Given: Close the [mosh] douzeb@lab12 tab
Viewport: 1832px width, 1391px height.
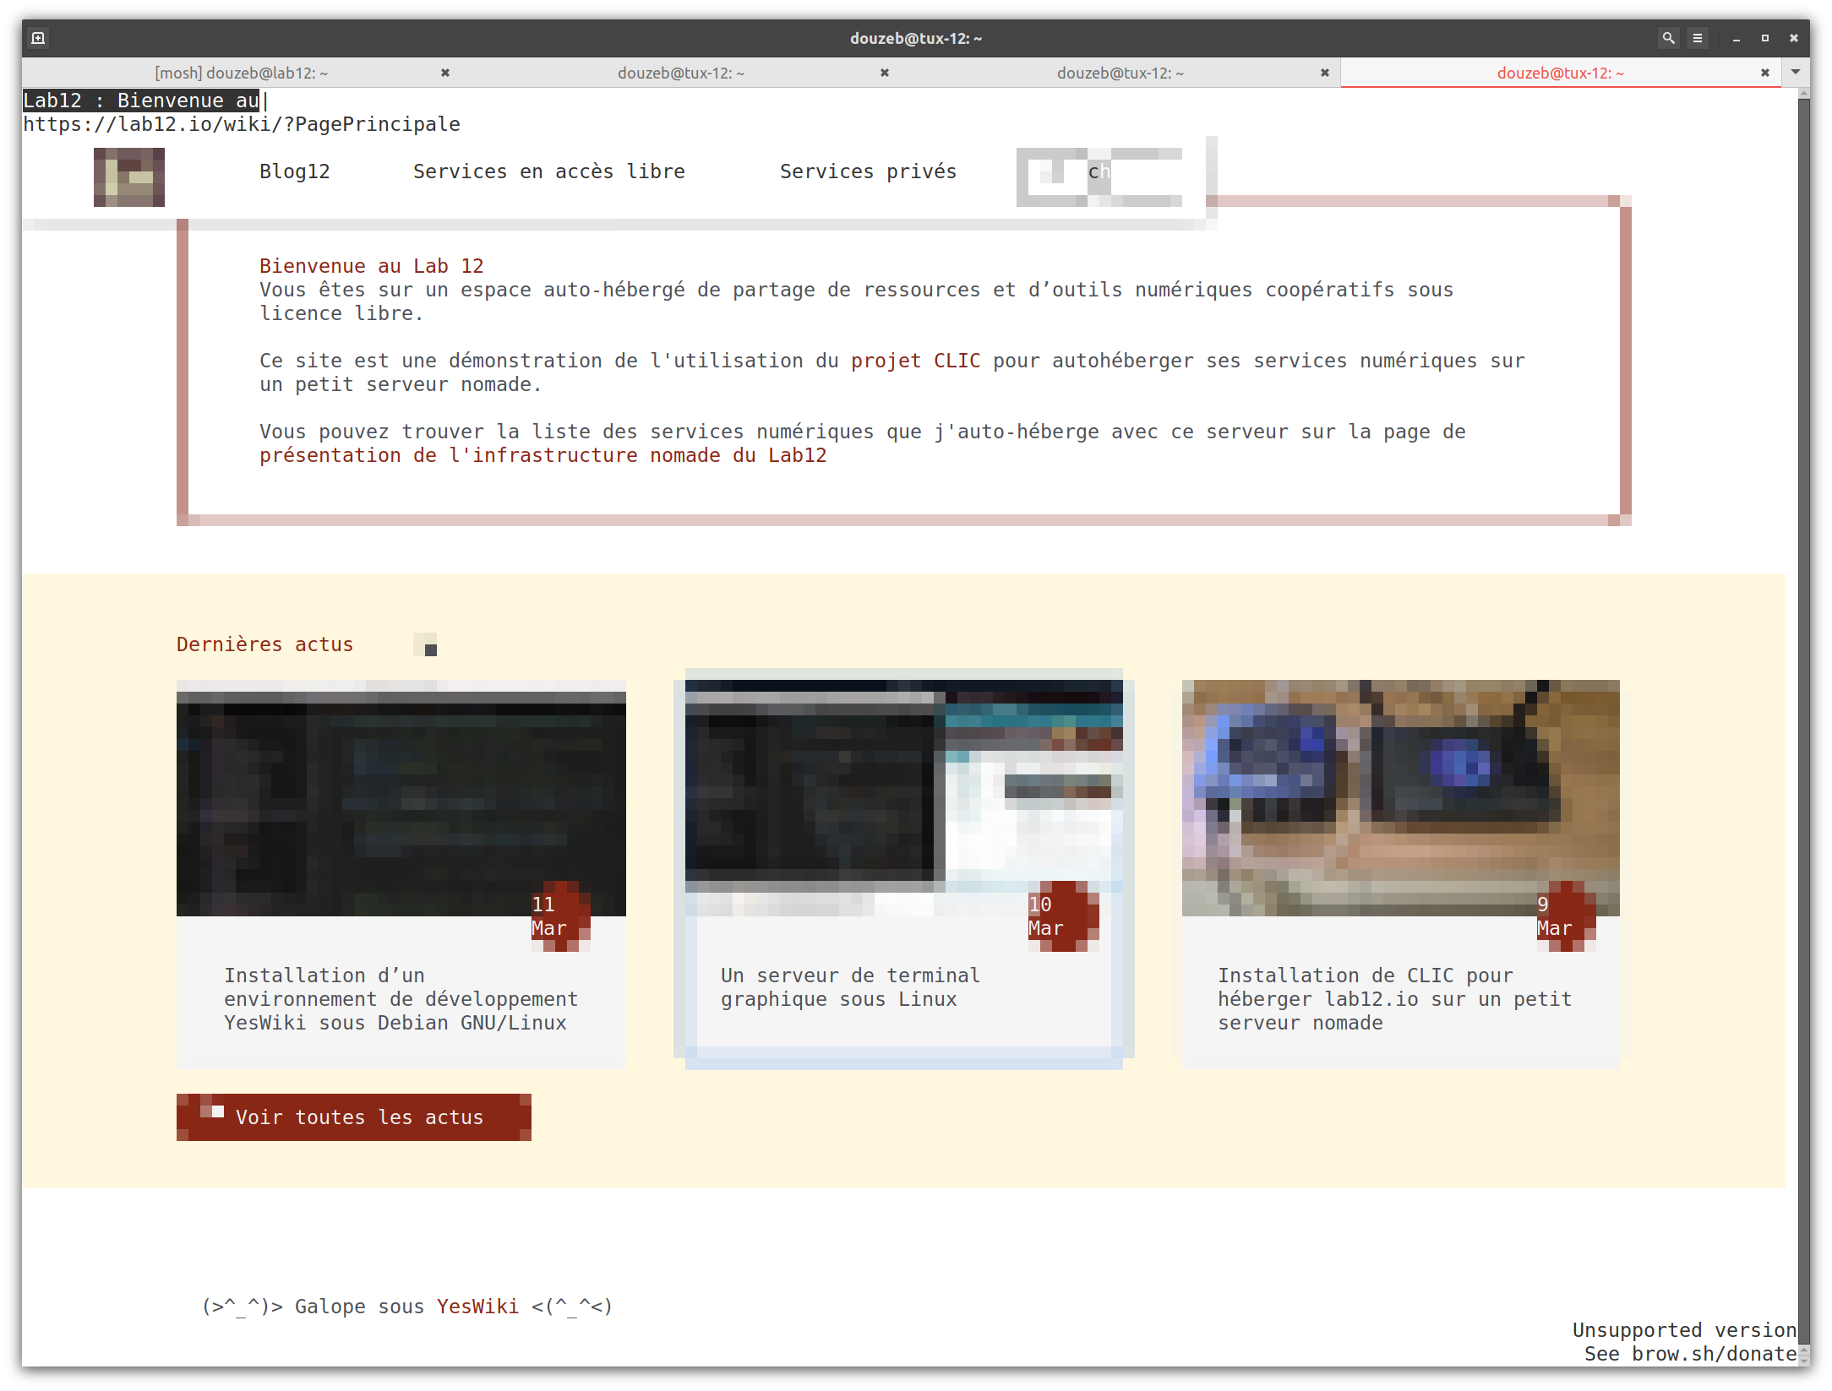Looking at the screenshot, I should pyautogui.click(x=445, y=73).
